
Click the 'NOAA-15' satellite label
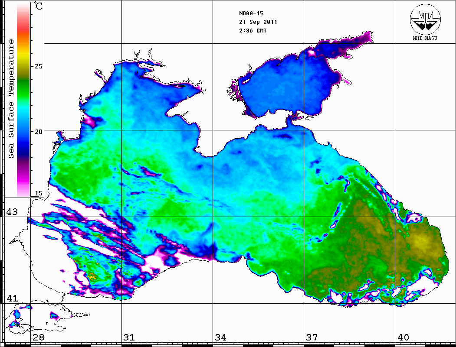coord(251,13)
